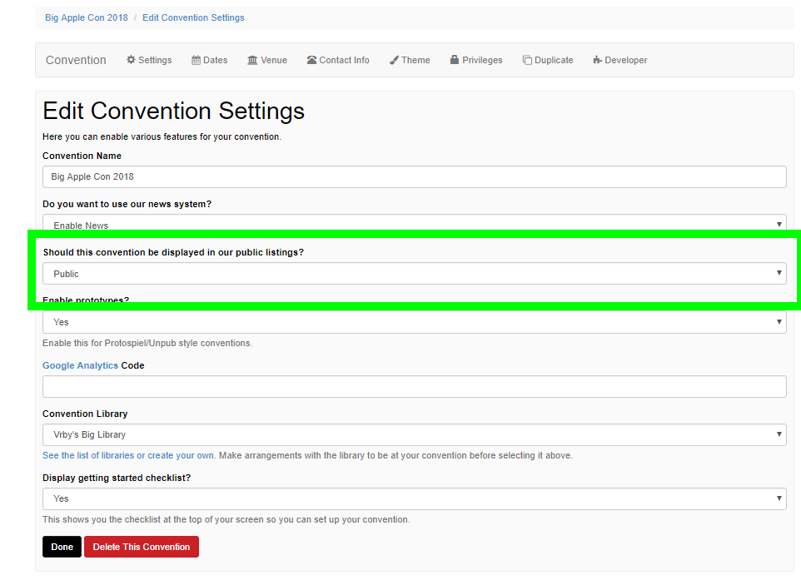Expand the Enable News dropdown
The height and width of the screenshot is (580, 801).
point(414,224)
